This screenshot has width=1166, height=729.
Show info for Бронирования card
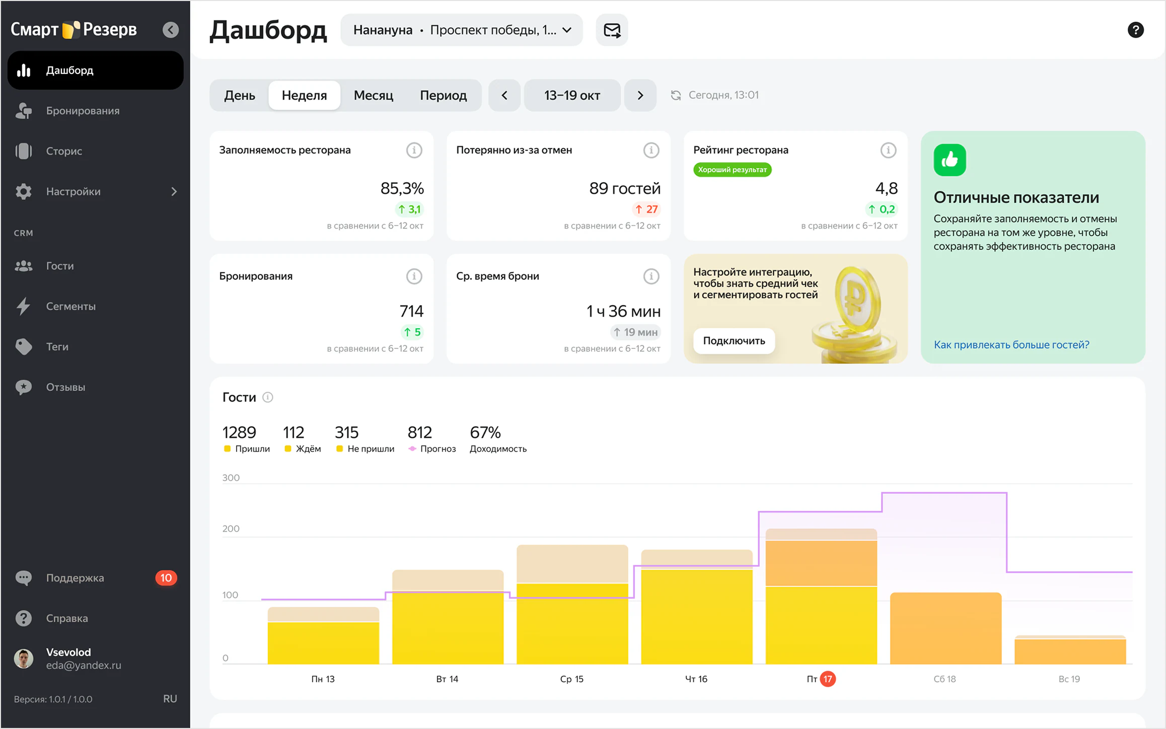[414, 276]
